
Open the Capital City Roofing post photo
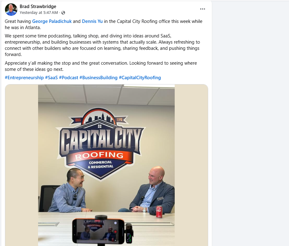[106, 165]
